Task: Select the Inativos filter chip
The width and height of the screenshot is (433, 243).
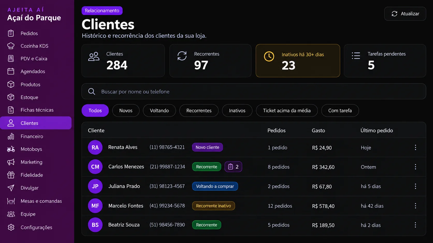Action: pos(237,111)
